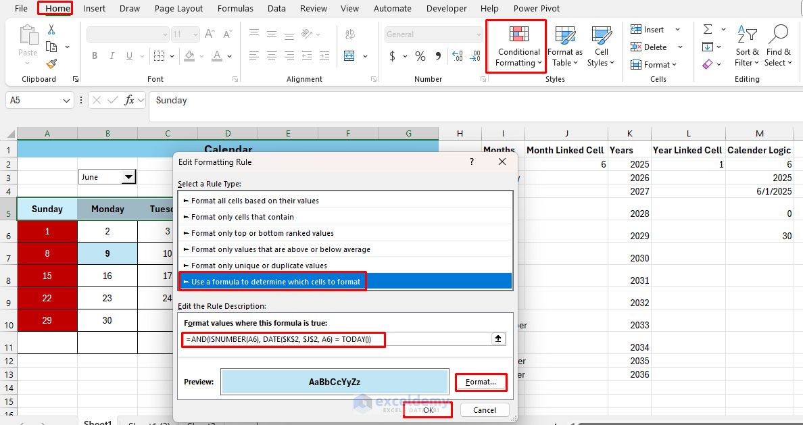The width and height of the screenshot is (803, 425).
Task: Toggle Underline formatting
Action: click(x=129, y=56)
